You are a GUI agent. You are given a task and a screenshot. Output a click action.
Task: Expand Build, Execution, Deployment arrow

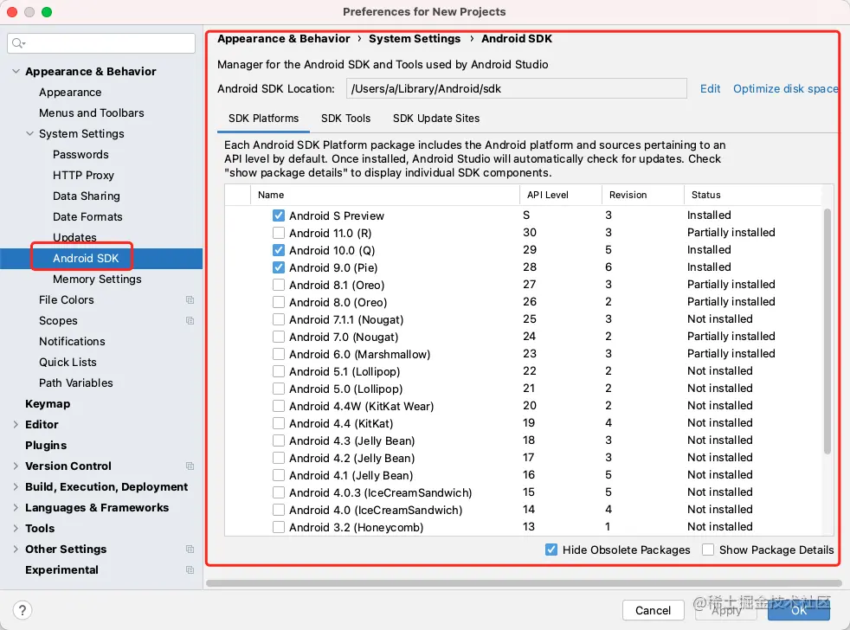click(16, 487)
